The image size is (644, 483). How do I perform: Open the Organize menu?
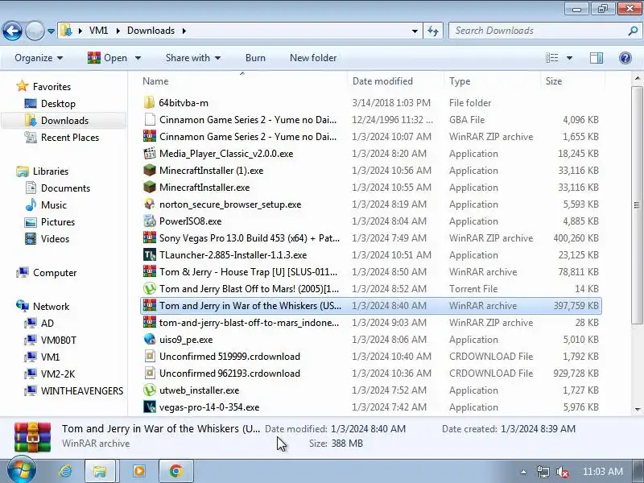tap(39, 58)
